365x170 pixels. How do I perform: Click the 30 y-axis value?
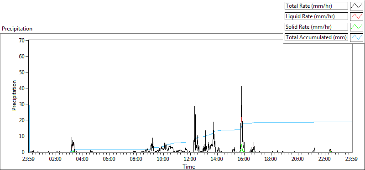click(x=22, y=104)
